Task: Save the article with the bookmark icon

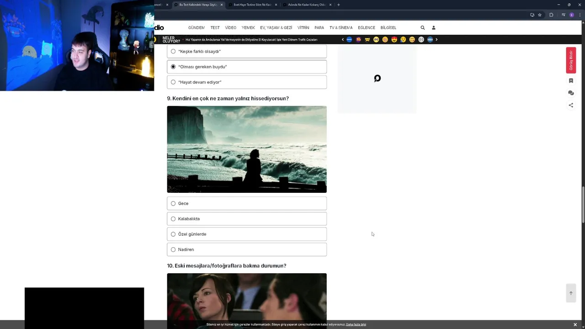Action: coord(571,80)
